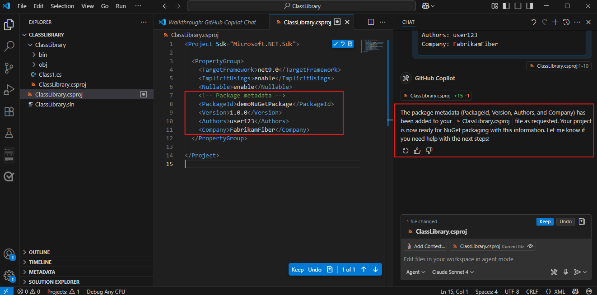Screen dimensions: 597x295
Task: Open the Extensions view icon
Action: [9, 111]
